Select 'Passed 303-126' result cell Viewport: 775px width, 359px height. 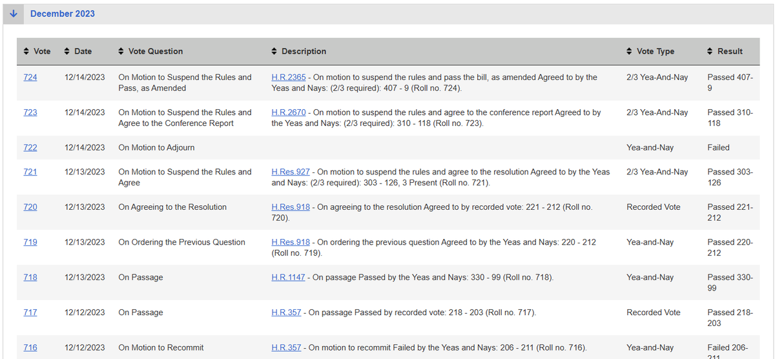[x=730, y=177]
